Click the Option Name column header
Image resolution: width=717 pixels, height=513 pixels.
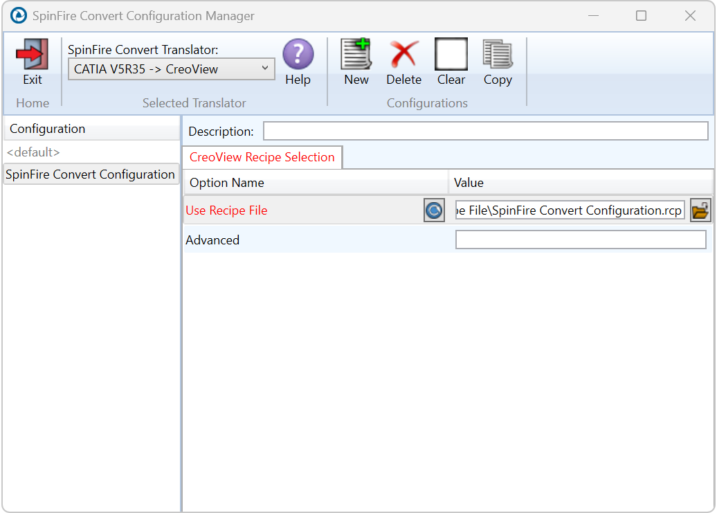tap(316, 183)
